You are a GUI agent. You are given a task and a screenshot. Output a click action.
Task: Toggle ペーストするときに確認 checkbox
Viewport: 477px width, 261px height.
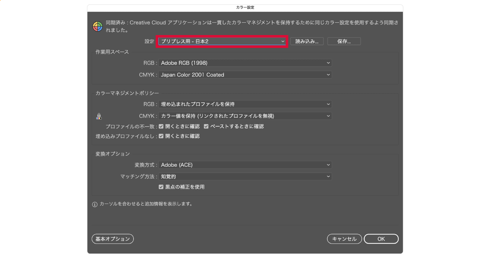[x=206, y=126]
